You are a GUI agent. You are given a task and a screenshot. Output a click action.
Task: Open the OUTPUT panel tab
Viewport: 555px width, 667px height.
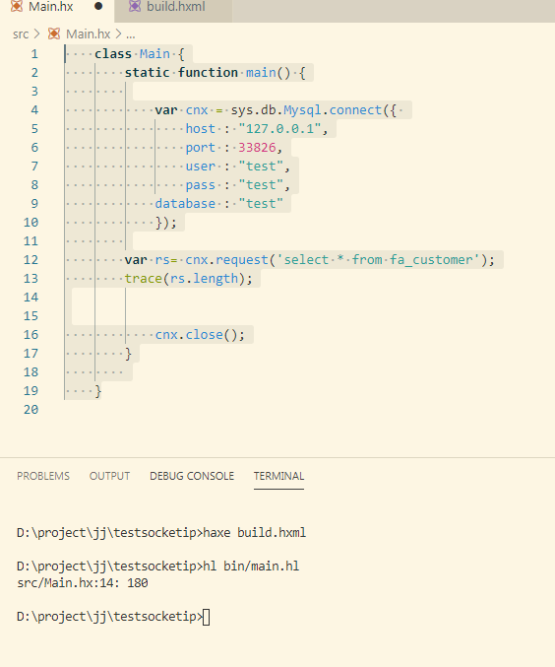pyautogui.click(x=109, y=476)
